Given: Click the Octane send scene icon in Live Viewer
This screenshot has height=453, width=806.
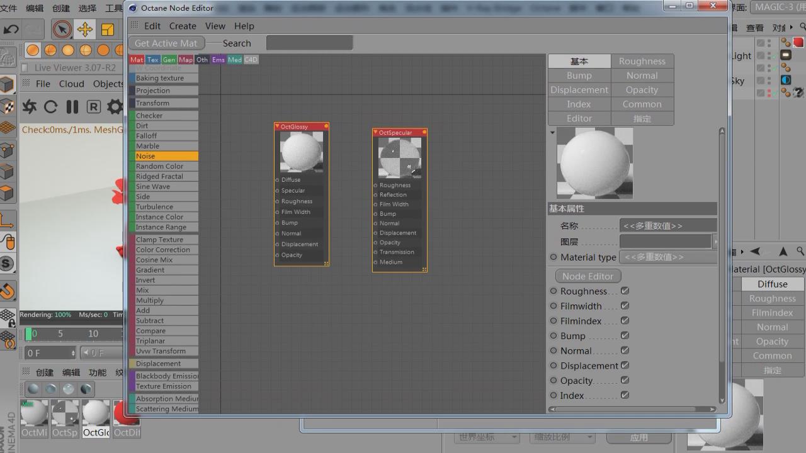Looking at the screenshot, I should (29, 106).
